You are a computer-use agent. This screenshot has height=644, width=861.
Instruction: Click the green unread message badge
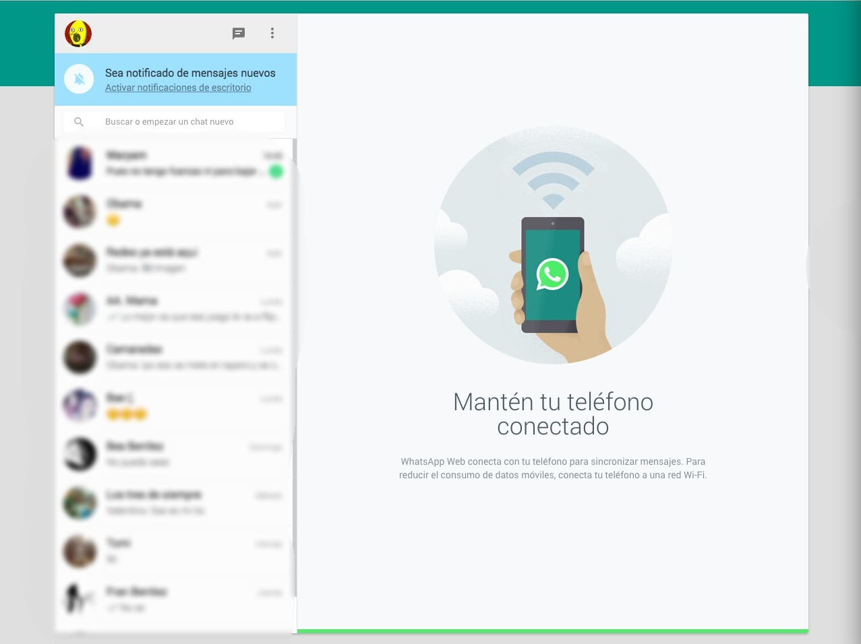tap(276, 171)
